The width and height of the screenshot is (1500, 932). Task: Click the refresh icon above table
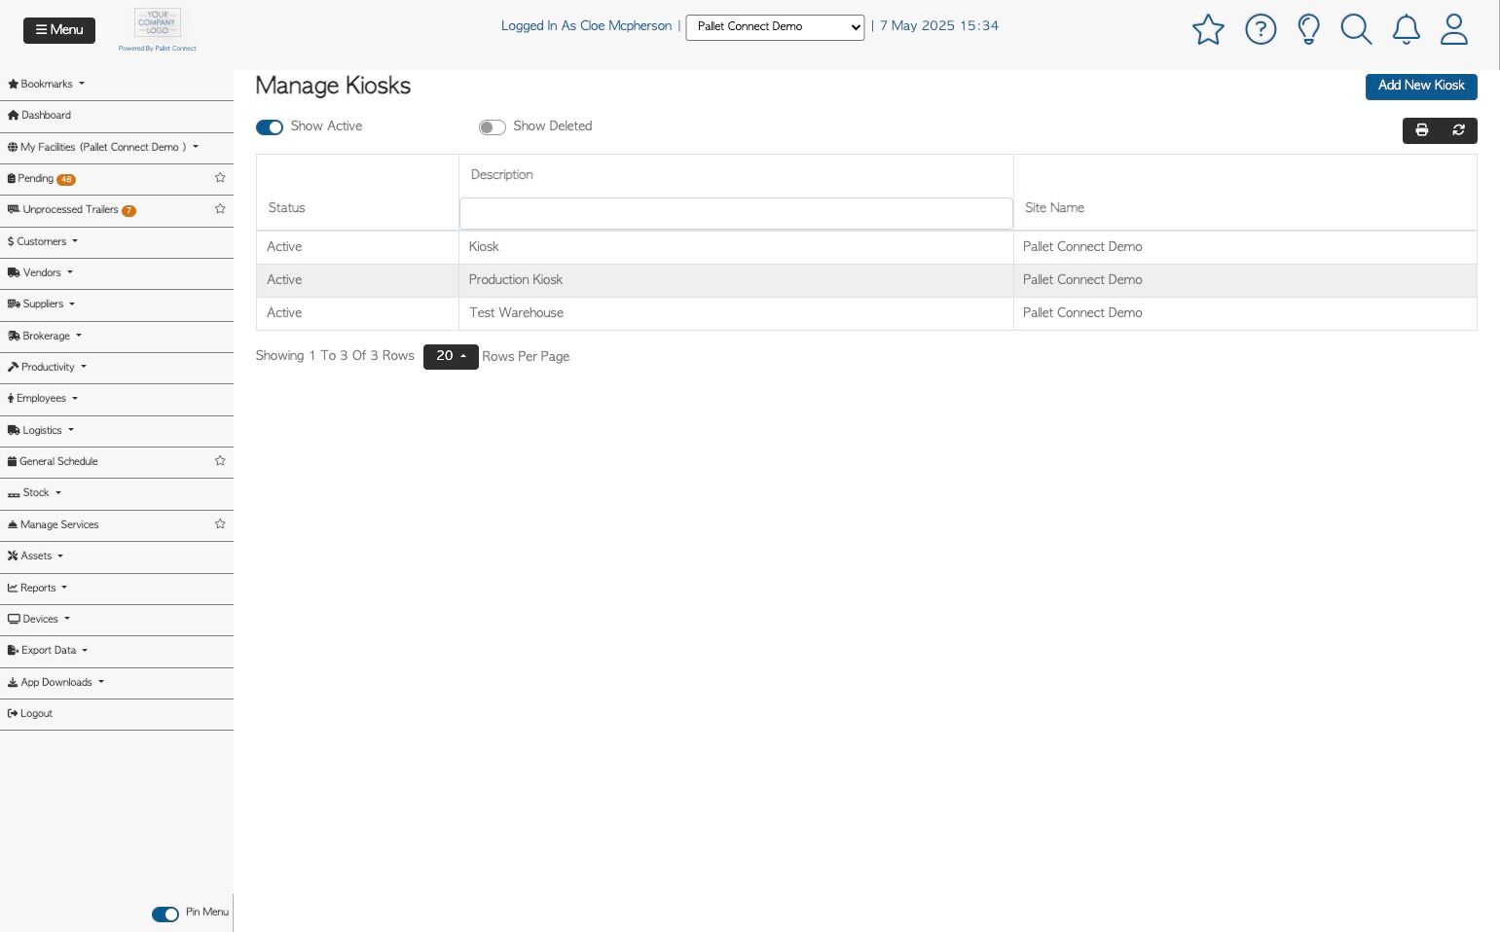coord(1458,130)
